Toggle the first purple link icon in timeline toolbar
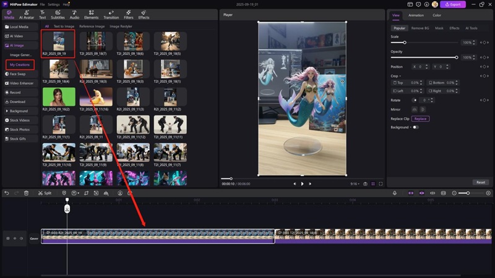The image size is (495, 278). point(411,193)
